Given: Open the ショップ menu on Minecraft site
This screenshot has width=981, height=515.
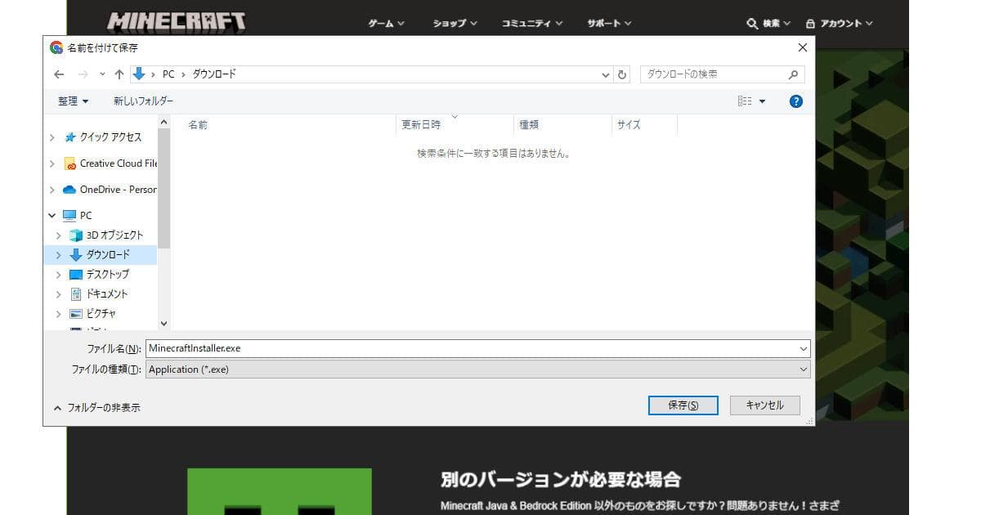Looking at the screenshot, I should (x=454, y=24).
